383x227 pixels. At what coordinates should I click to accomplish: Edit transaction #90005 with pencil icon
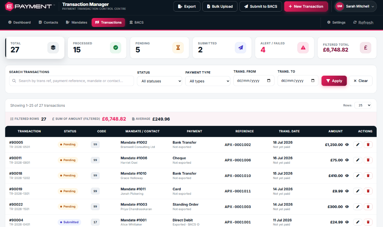tap(358, 145)
